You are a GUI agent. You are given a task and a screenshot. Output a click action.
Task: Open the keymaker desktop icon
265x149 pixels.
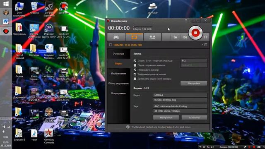(x=153, y=8)
